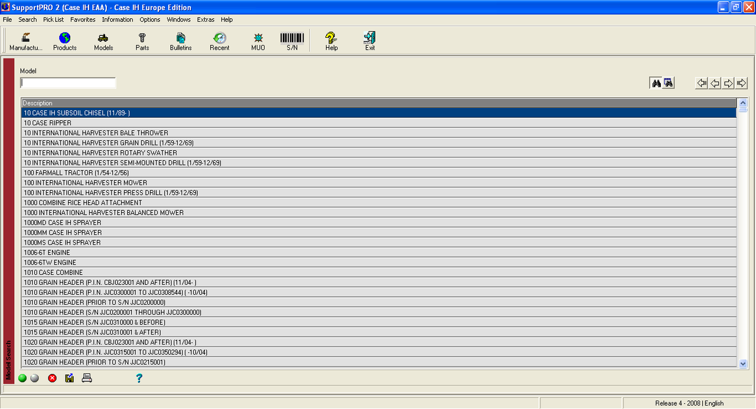
Task: Click the save/export floppy disk icon
Action: pos(69,378)
